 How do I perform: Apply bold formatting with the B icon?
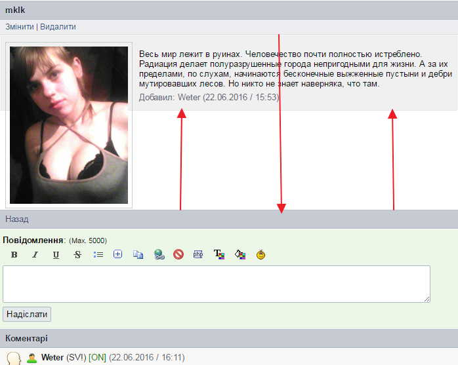[14, 255]
